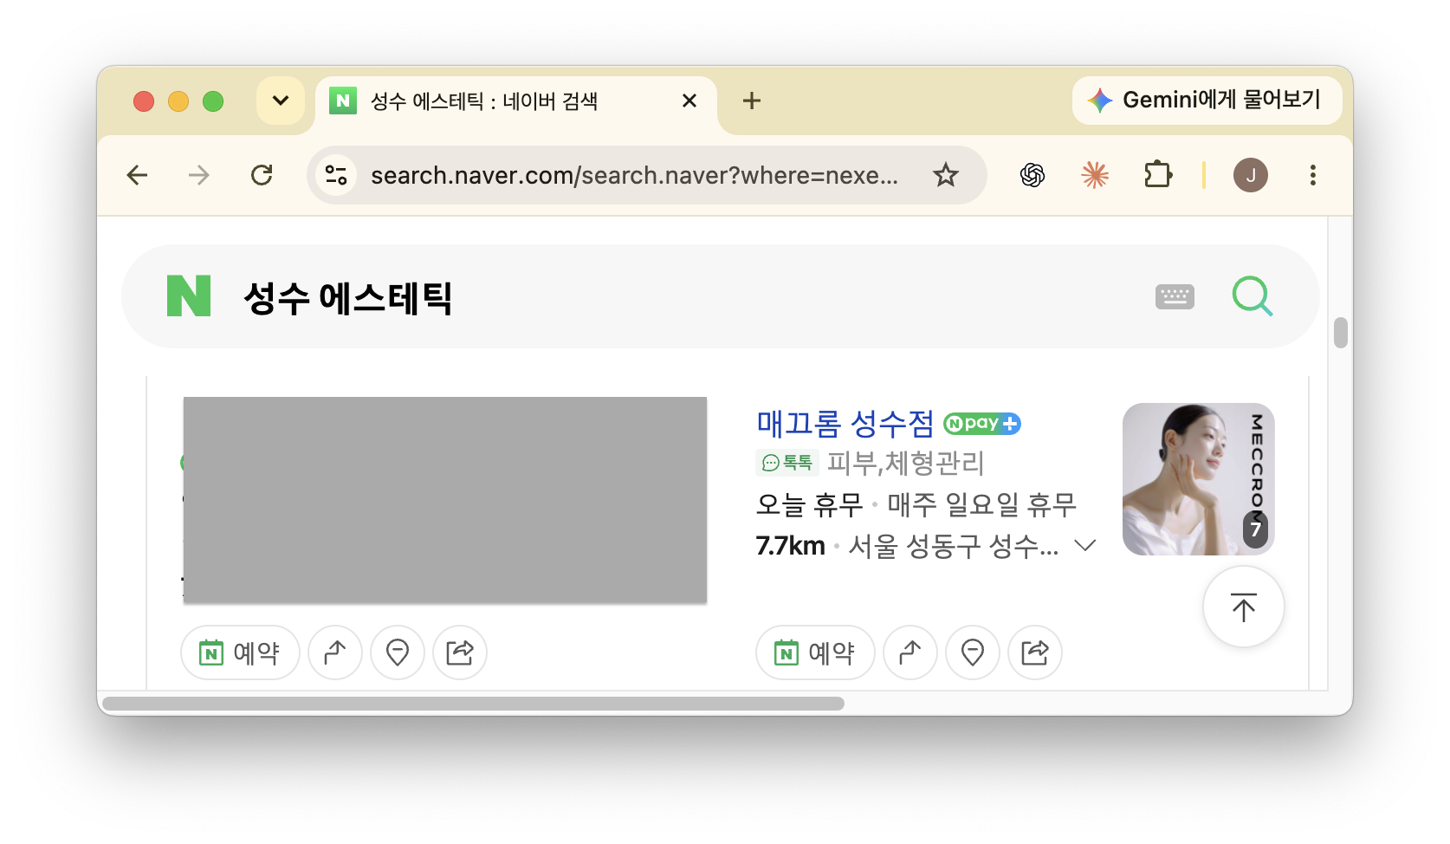Click the horizontal scrollbar at bottom
The width and height of the screenshot is (1450, 844).
(x=473, y=704)
